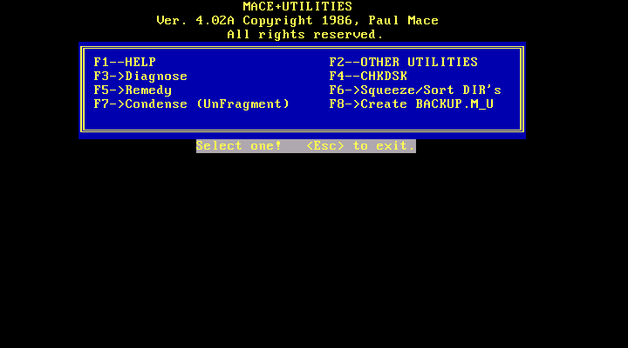The height and width of the screenshot is (348, 628).
Task: Select F8->Create BACKUP.M_U entry
Action: coord(412,104)
